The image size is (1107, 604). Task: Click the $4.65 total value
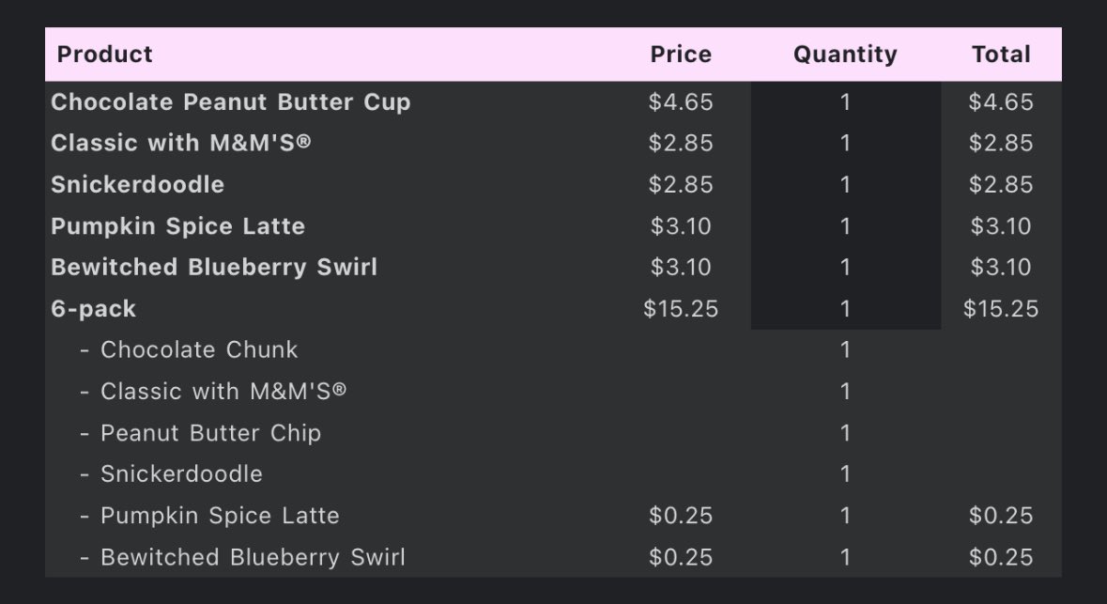[x=1000, y=102]
